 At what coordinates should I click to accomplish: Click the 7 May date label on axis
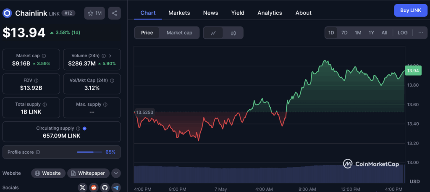tap(220, 189)
